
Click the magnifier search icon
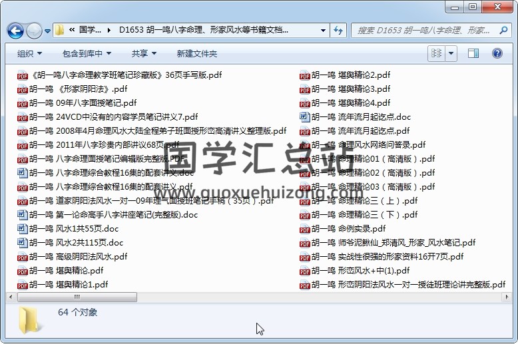[x=503, y=31]
